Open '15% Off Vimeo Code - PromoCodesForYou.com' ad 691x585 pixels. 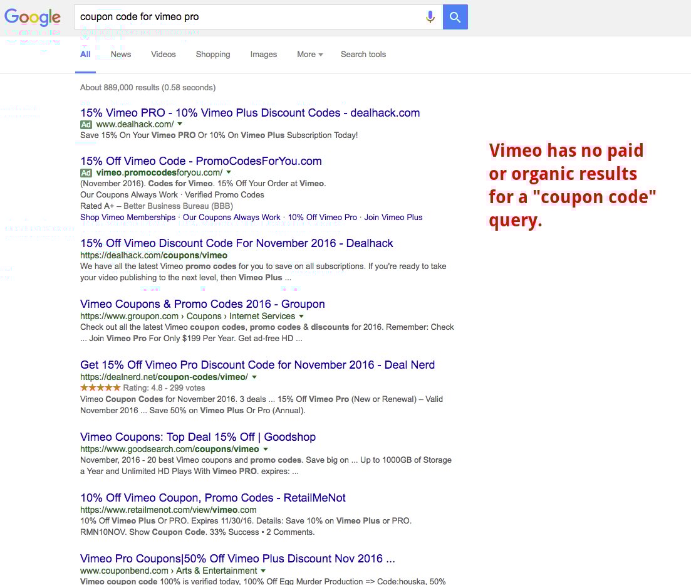[x=201, y=161]
